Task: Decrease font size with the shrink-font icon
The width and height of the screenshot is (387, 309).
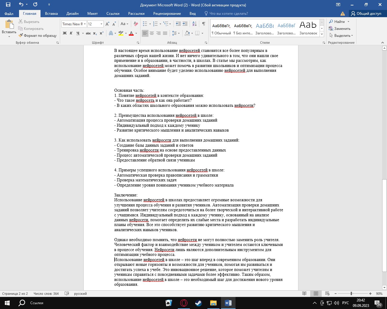Action: point(114,24)
